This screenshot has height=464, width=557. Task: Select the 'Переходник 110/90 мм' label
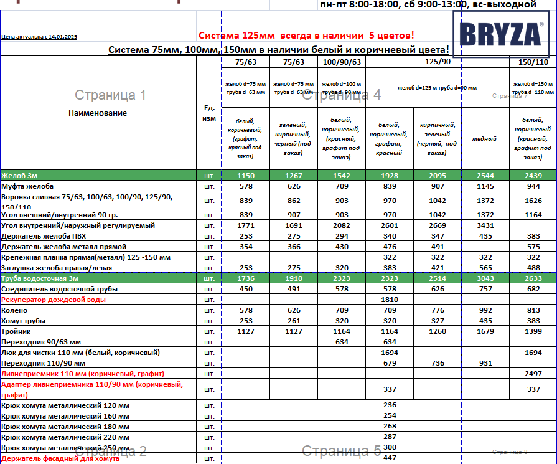[44, 363]
